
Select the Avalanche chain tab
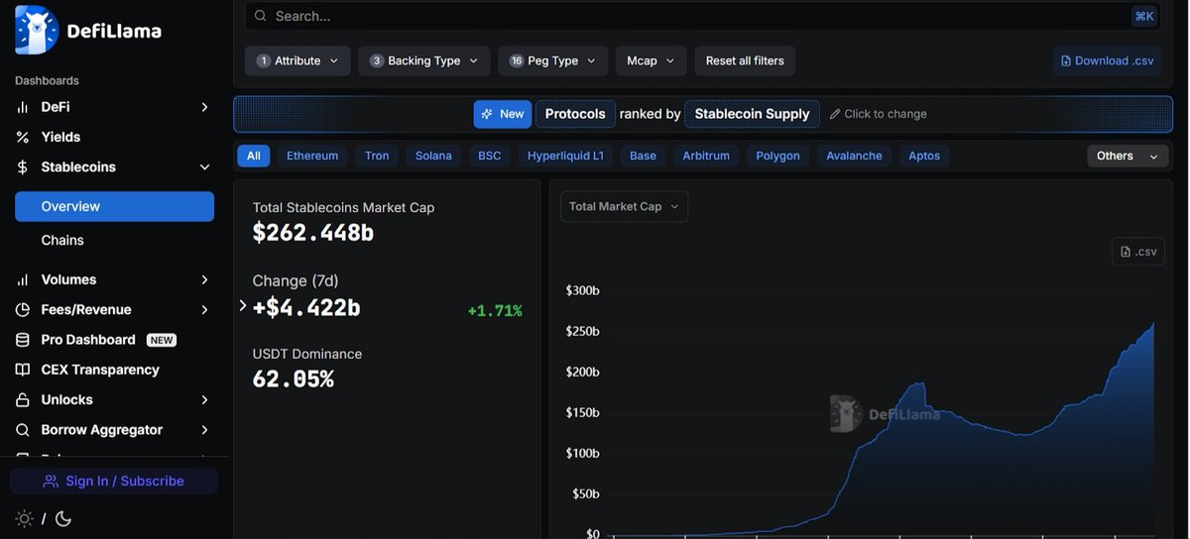coord(854,156)
